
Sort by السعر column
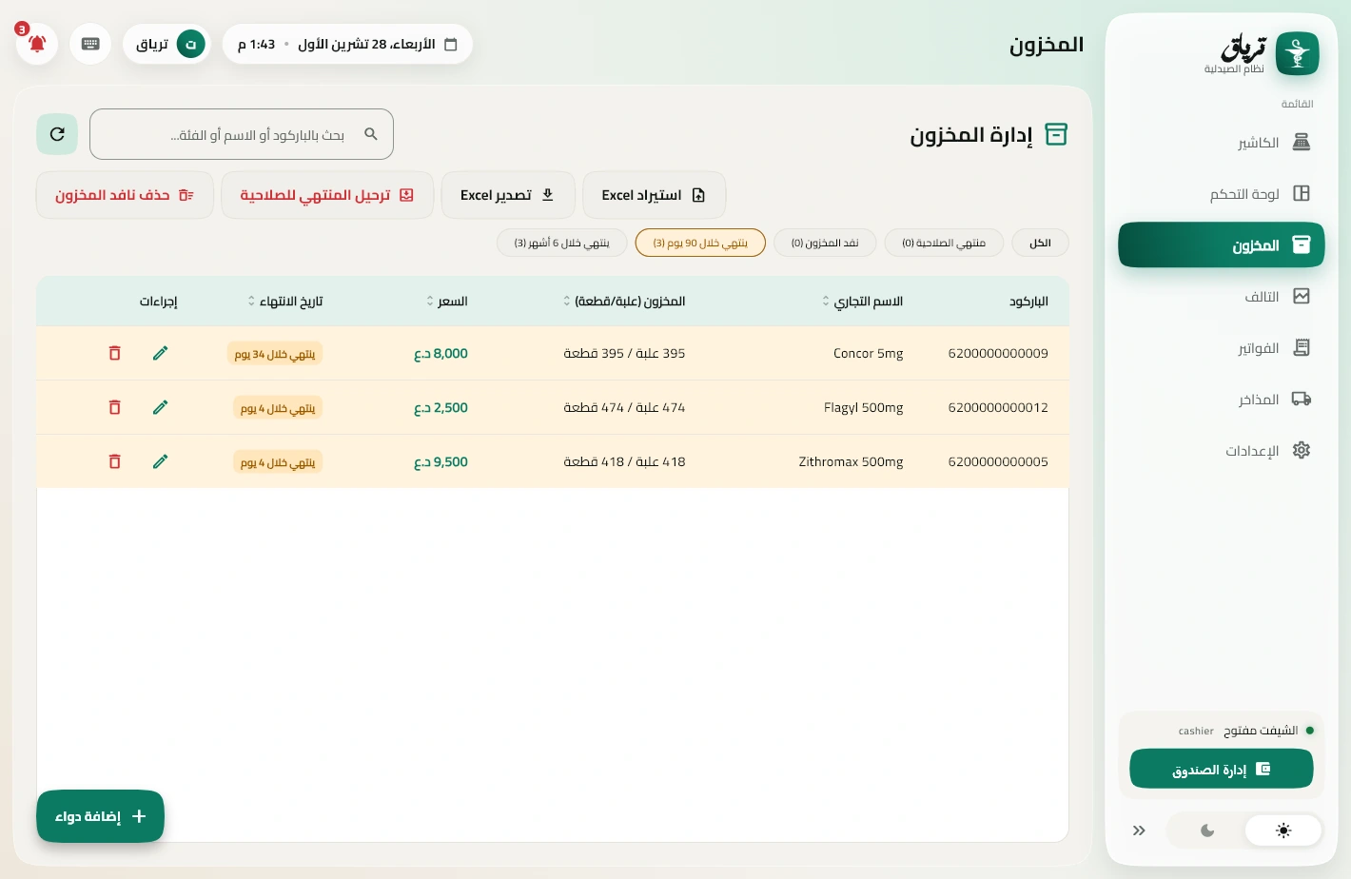click(447, 302)
